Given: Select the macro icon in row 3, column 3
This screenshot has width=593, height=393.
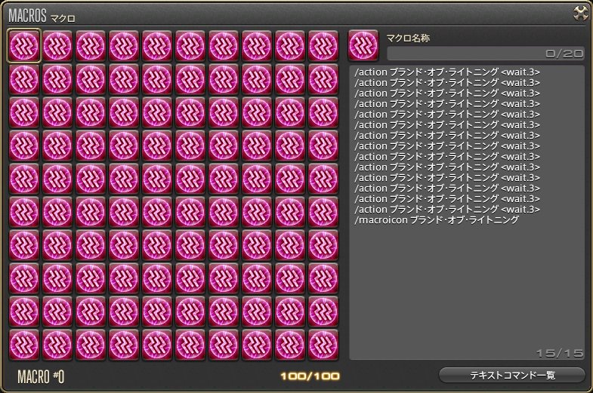Looking at the screenshot, I should (91, 112).
